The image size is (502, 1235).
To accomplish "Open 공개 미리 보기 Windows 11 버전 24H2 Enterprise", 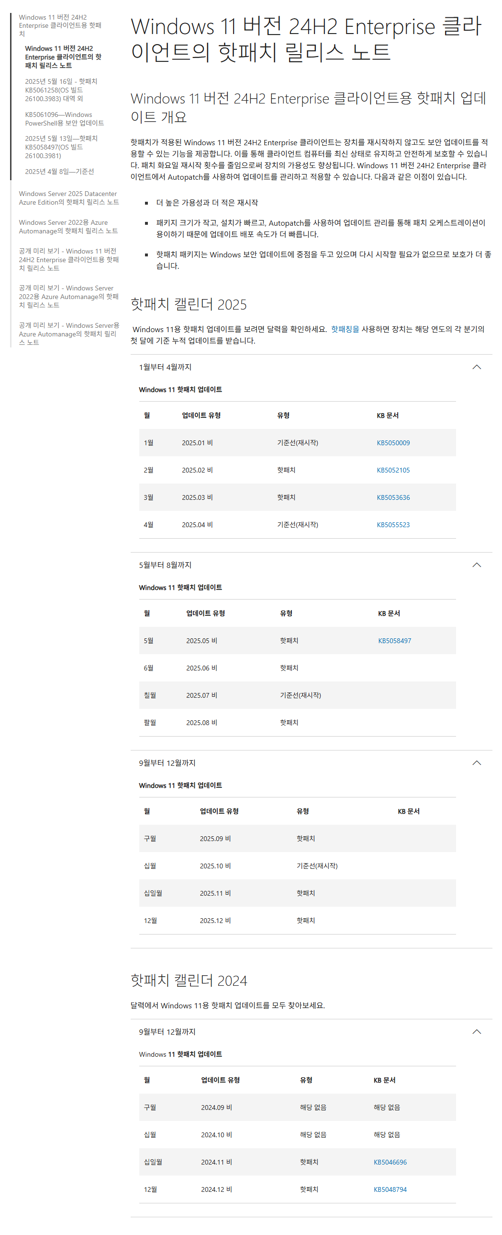I will pyautogui.click(x=68, y=259).
